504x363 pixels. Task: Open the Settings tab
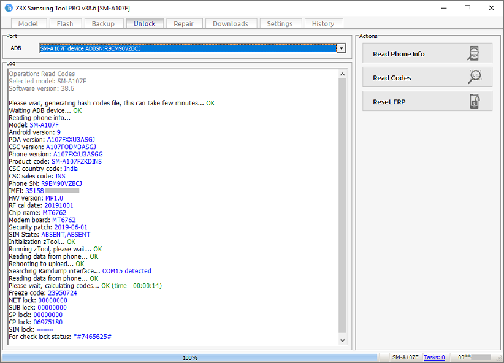tap(280, 24)
